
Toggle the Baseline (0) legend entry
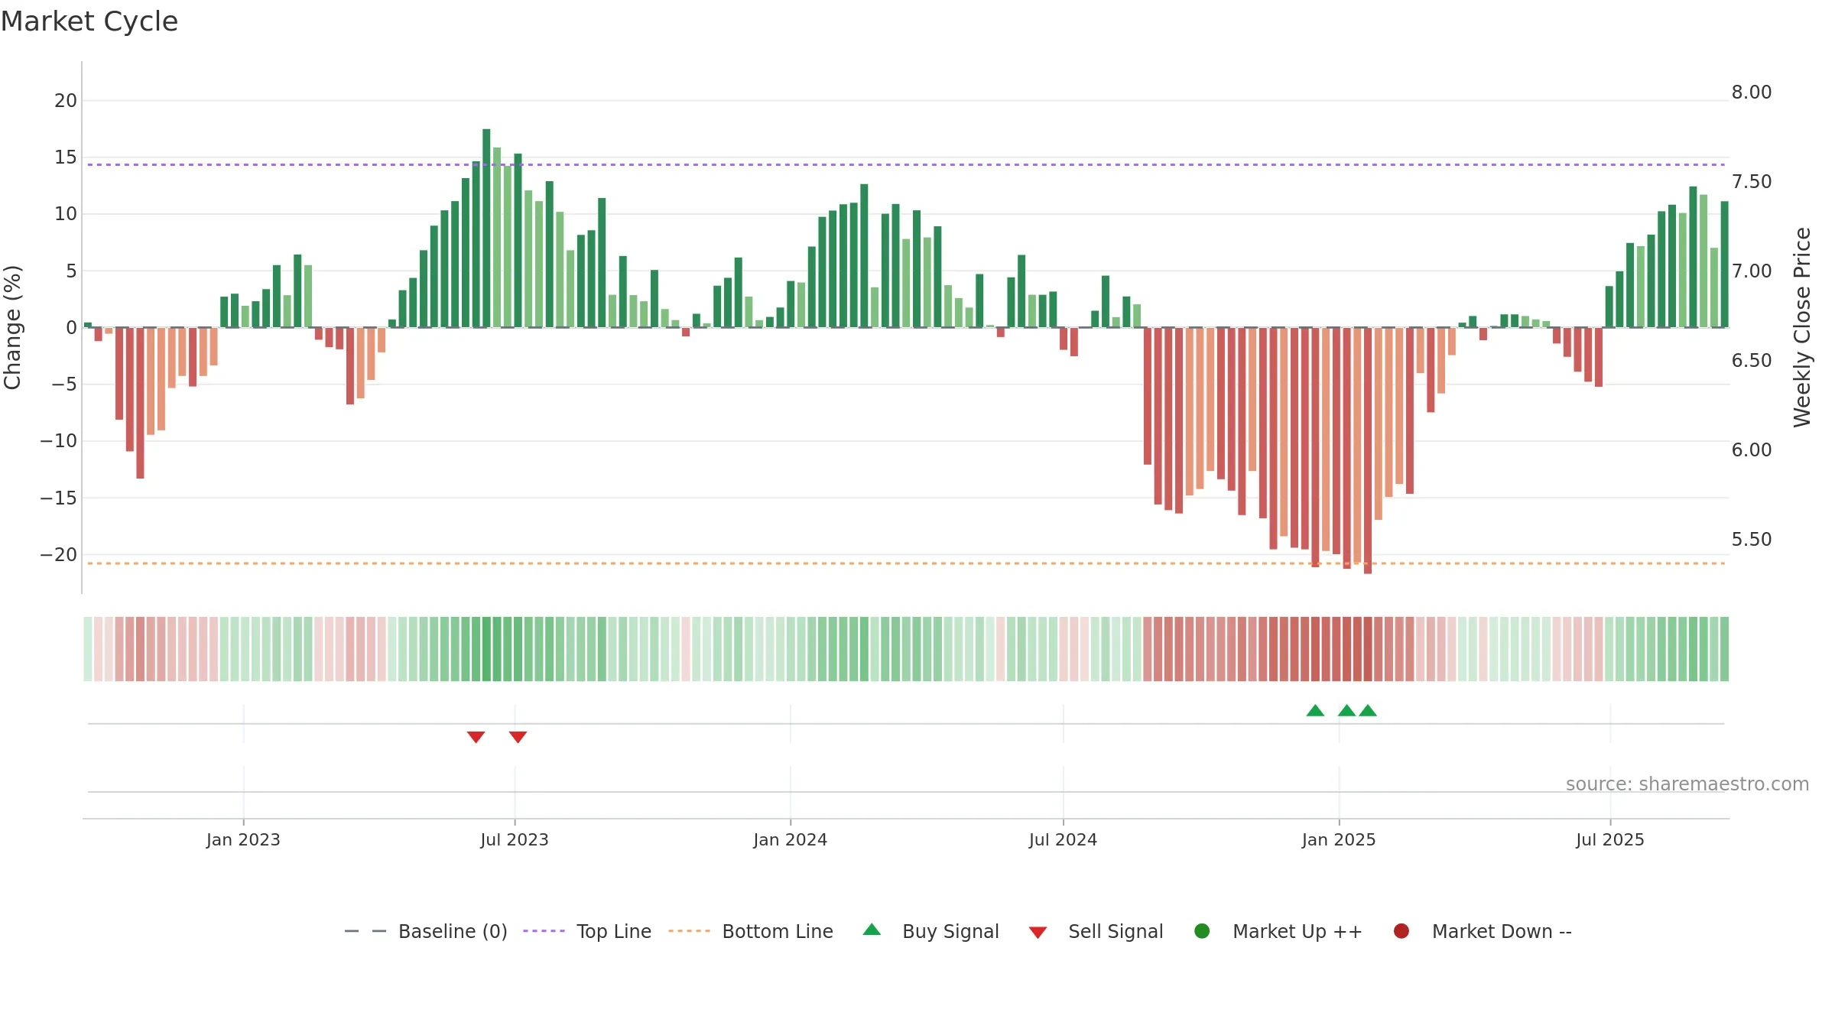click(426, 931)
